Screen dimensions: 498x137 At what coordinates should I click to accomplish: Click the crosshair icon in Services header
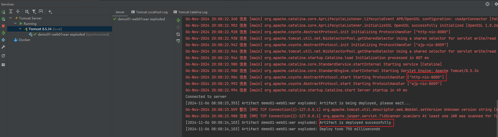click(x=487, y=4)
